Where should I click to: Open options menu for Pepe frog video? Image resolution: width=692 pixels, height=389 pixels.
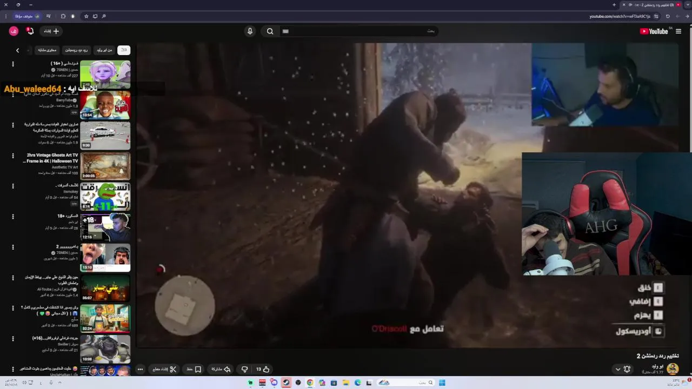13,186
